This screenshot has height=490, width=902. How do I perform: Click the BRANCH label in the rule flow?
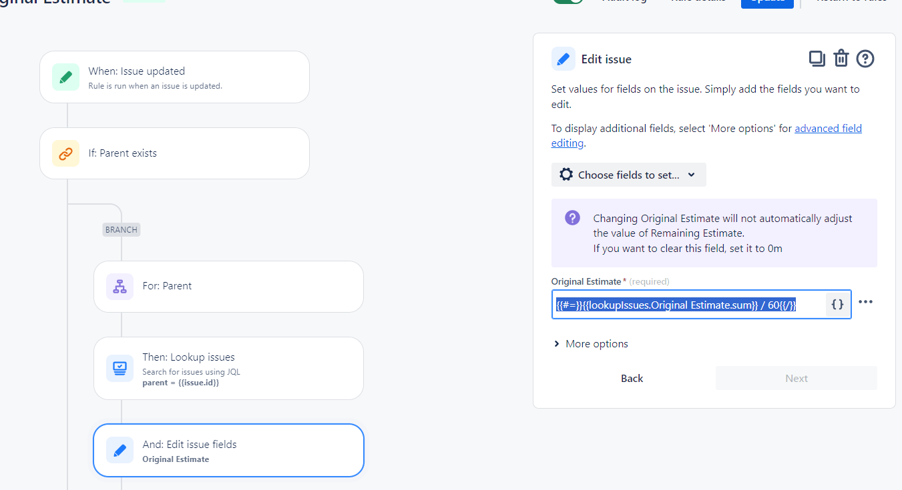point(122,230)
